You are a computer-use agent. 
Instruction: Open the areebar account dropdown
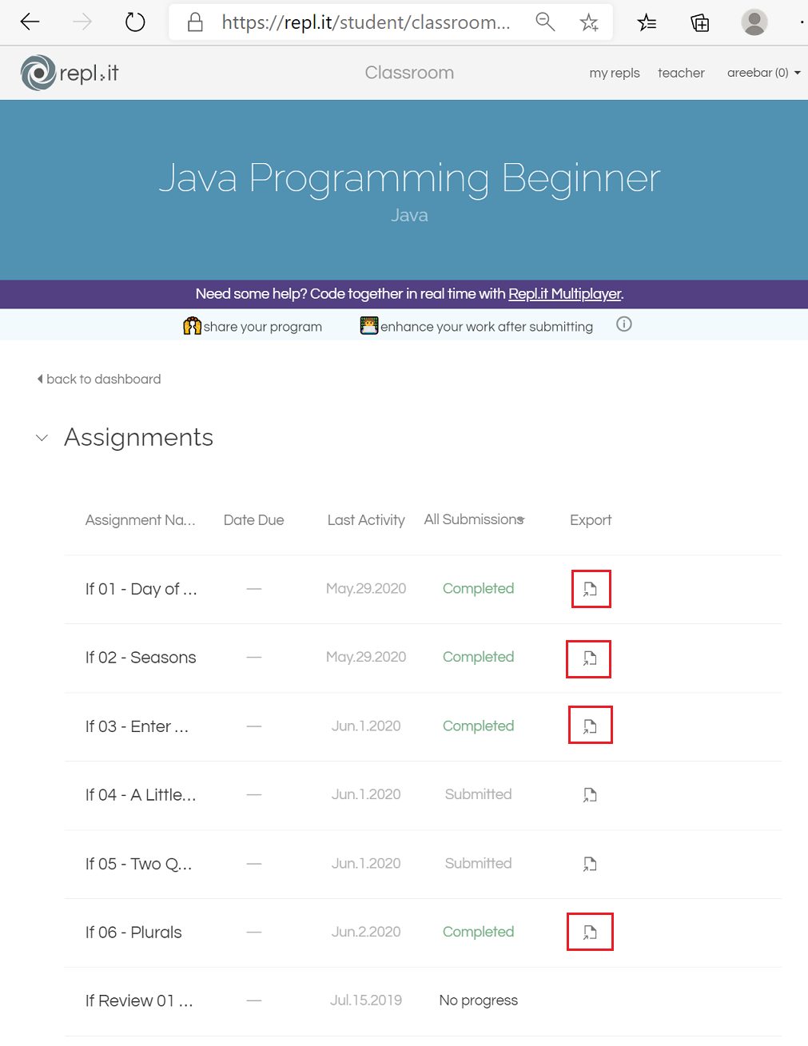click(x=763, y=73)
